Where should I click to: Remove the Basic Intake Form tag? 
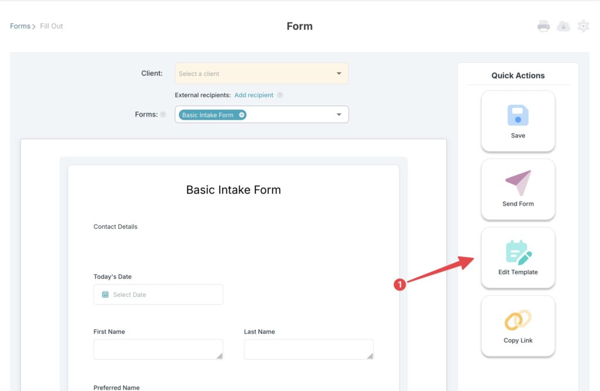coord(241,115)
